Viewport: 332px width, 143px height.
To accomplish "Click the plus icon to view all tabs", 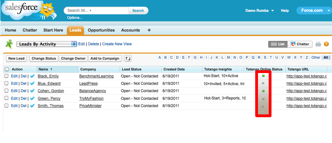I will point(149,30).
